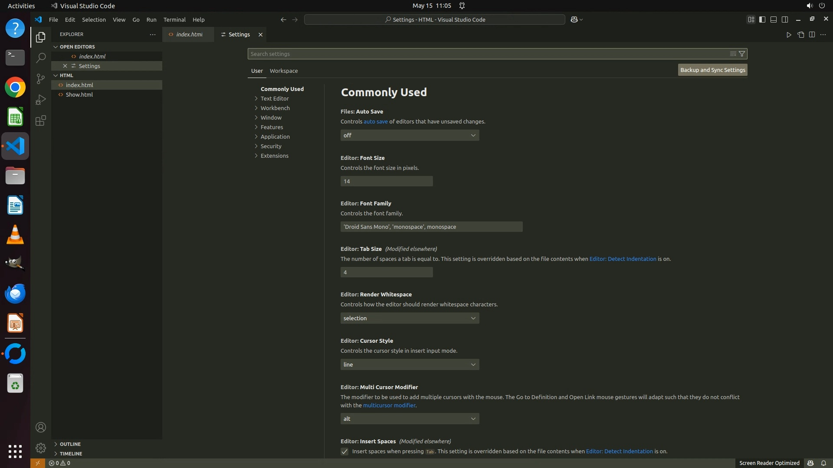Open the Cursor Style dropdown

click(x=410, y=364)
